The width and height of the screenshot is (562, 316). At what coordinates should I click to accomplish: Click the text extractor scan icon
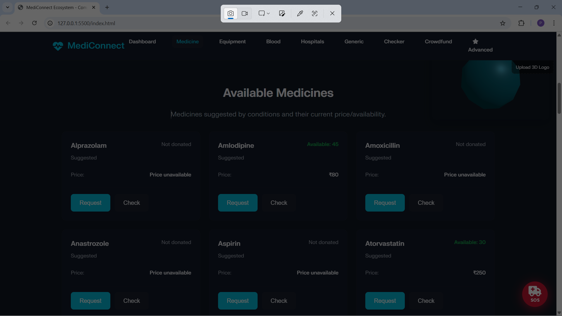[315, 13]
